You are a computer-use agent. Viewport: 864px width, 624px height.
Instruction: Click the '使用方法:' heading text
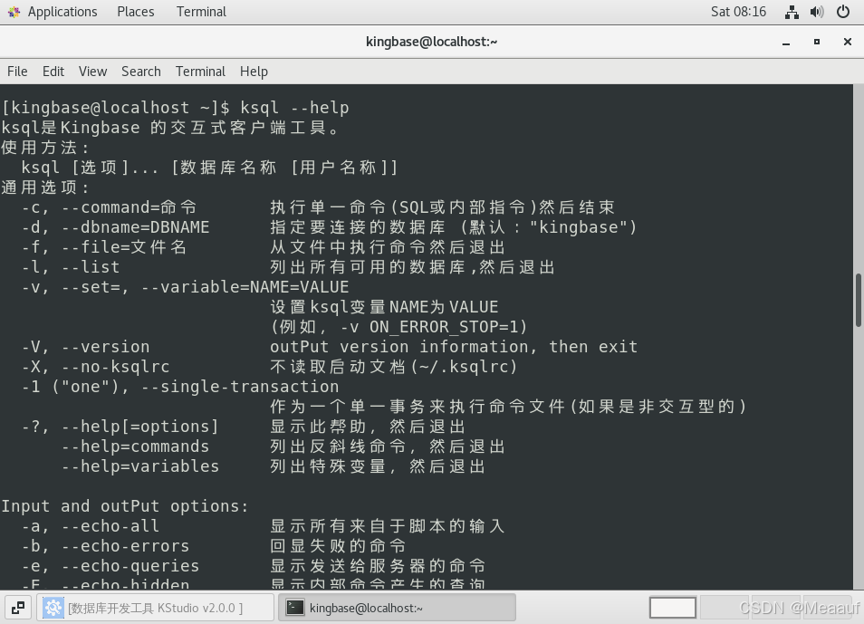click(x=45, y=148)
